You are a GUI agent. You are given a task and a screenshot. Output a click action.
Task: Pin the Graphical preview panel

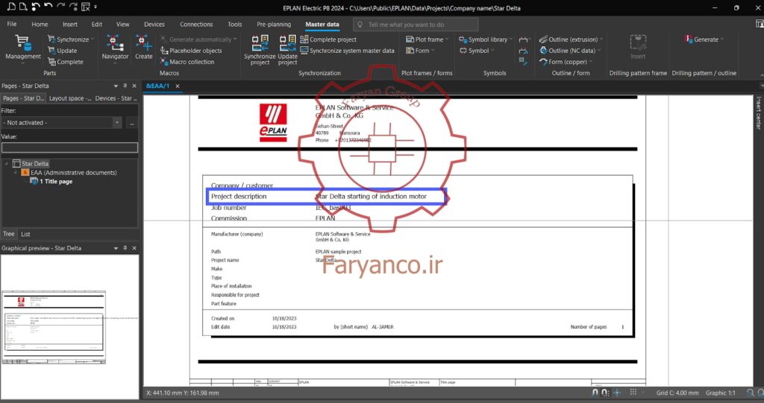[x=125, y=248]
